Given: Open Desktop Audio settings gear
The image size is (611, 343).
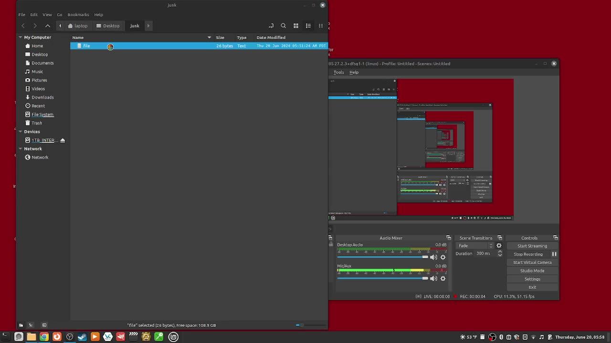Looking at the screenshot, I should point(443,257).
